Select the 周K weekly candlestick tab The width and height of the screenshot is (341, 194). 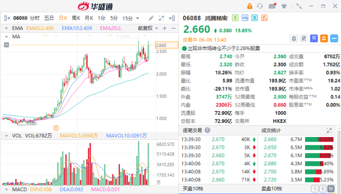[76, 18]
